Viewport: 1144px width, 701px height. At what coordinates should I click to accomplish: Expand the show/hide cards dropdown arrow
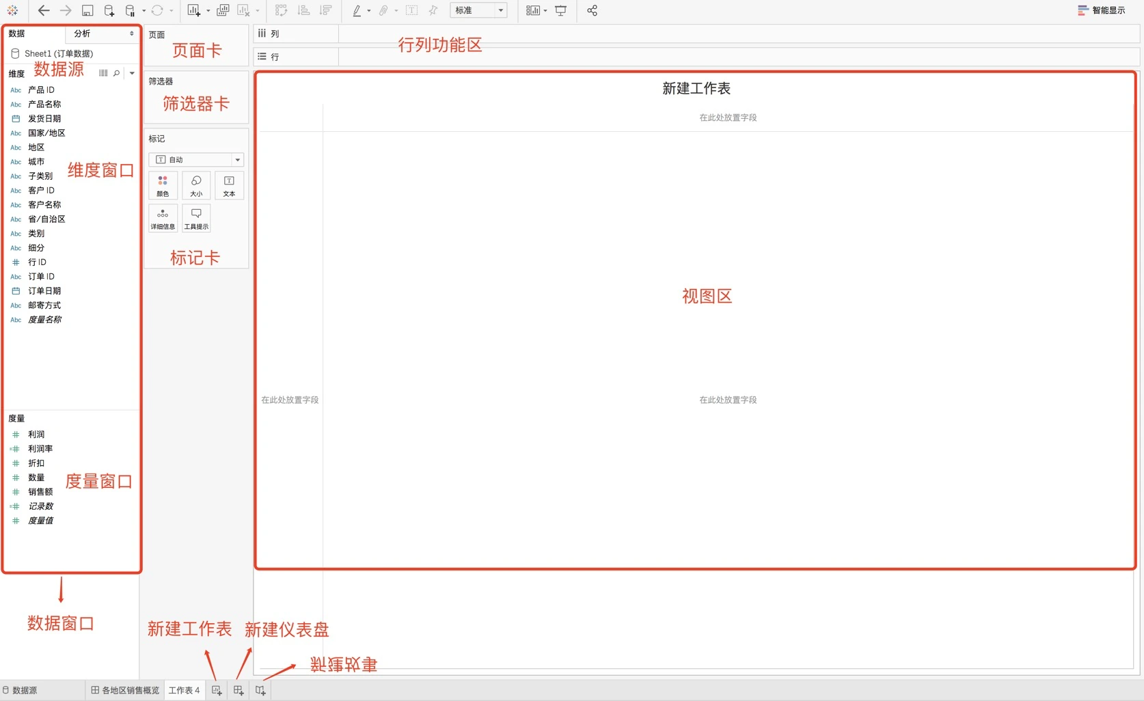pos(545,11)
